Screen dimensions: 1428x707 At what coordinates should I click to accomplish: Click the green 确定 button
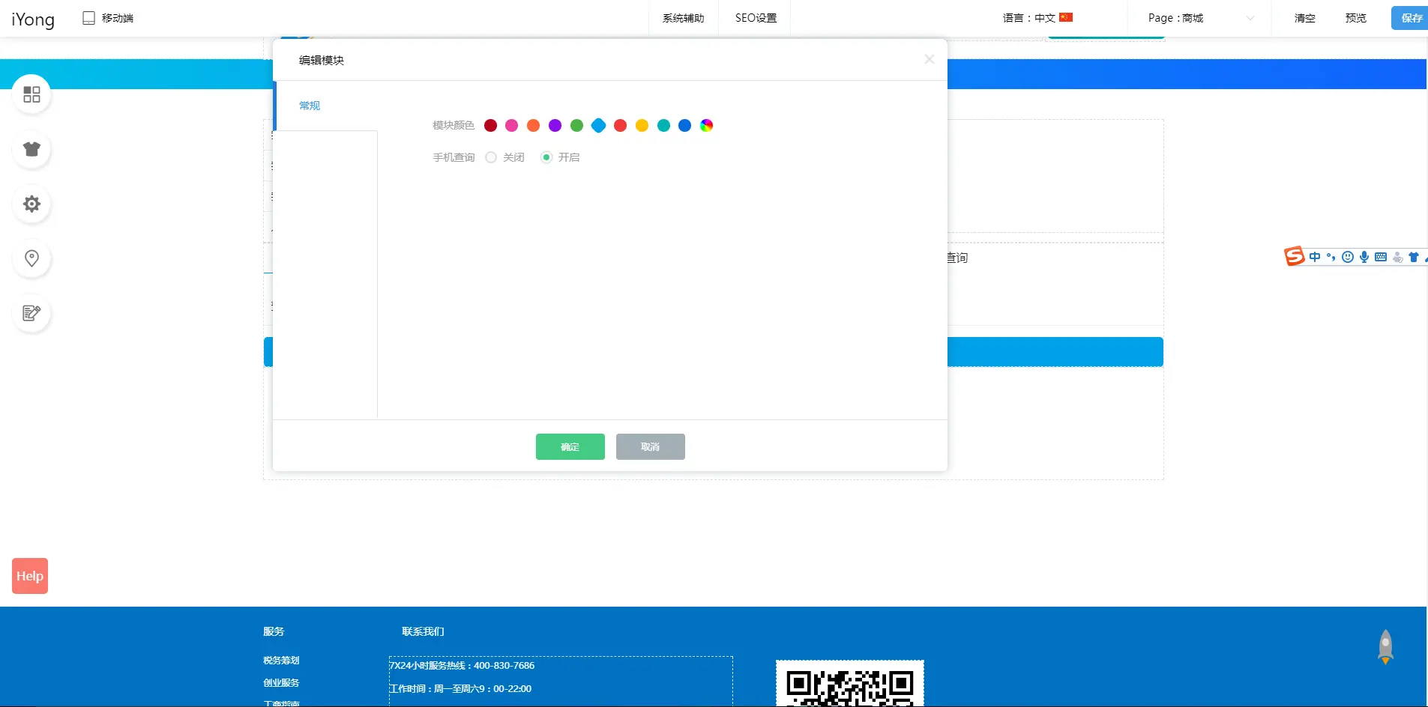[x=570, y=446]
